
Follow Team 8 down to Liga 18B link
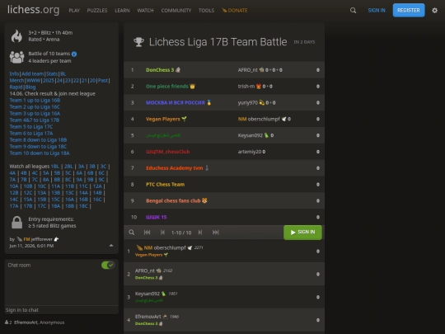(x=38, y=139)
